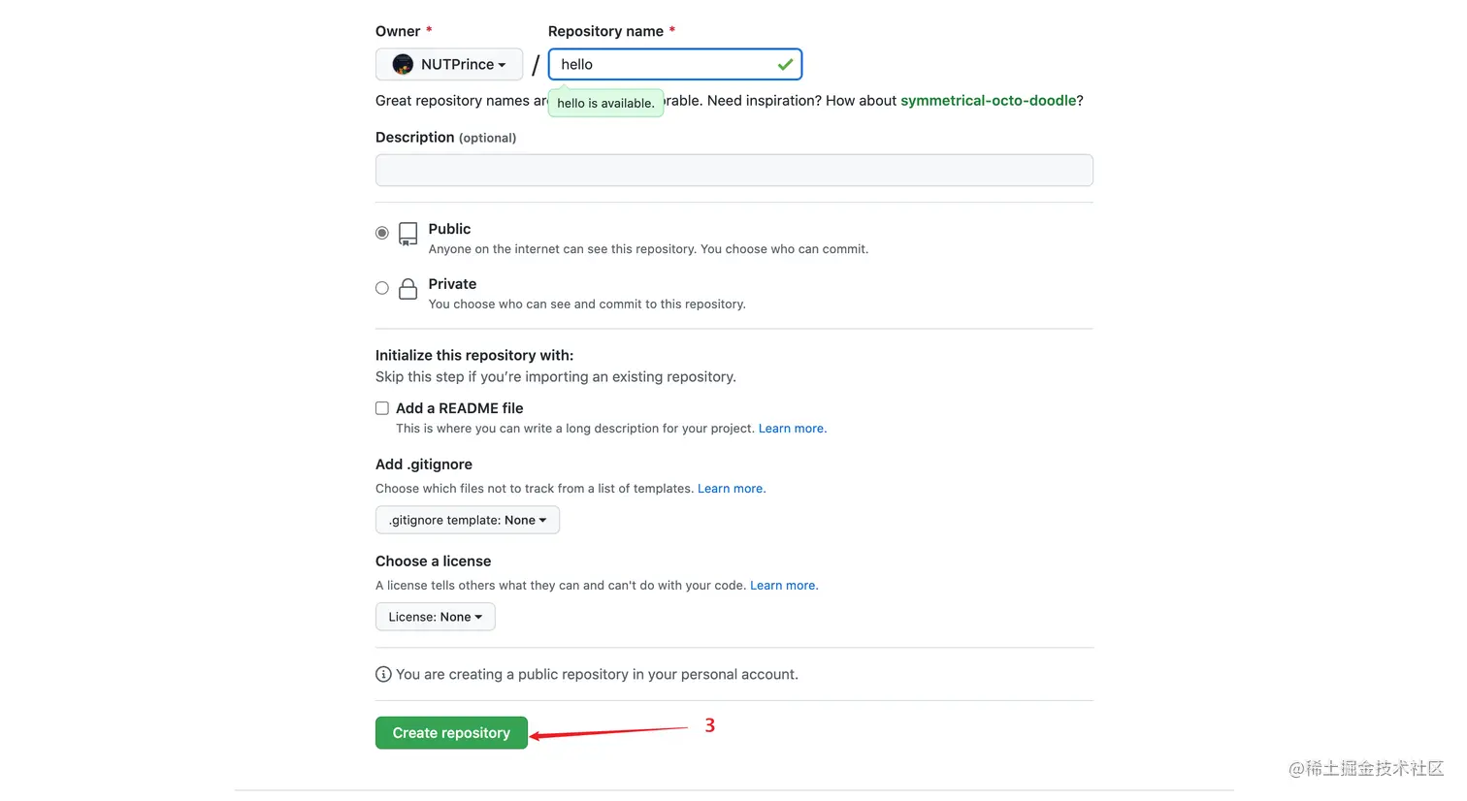Select the Private visibility radio button
Viewport: 1467px width, 801px height.
tap(382, 288)
